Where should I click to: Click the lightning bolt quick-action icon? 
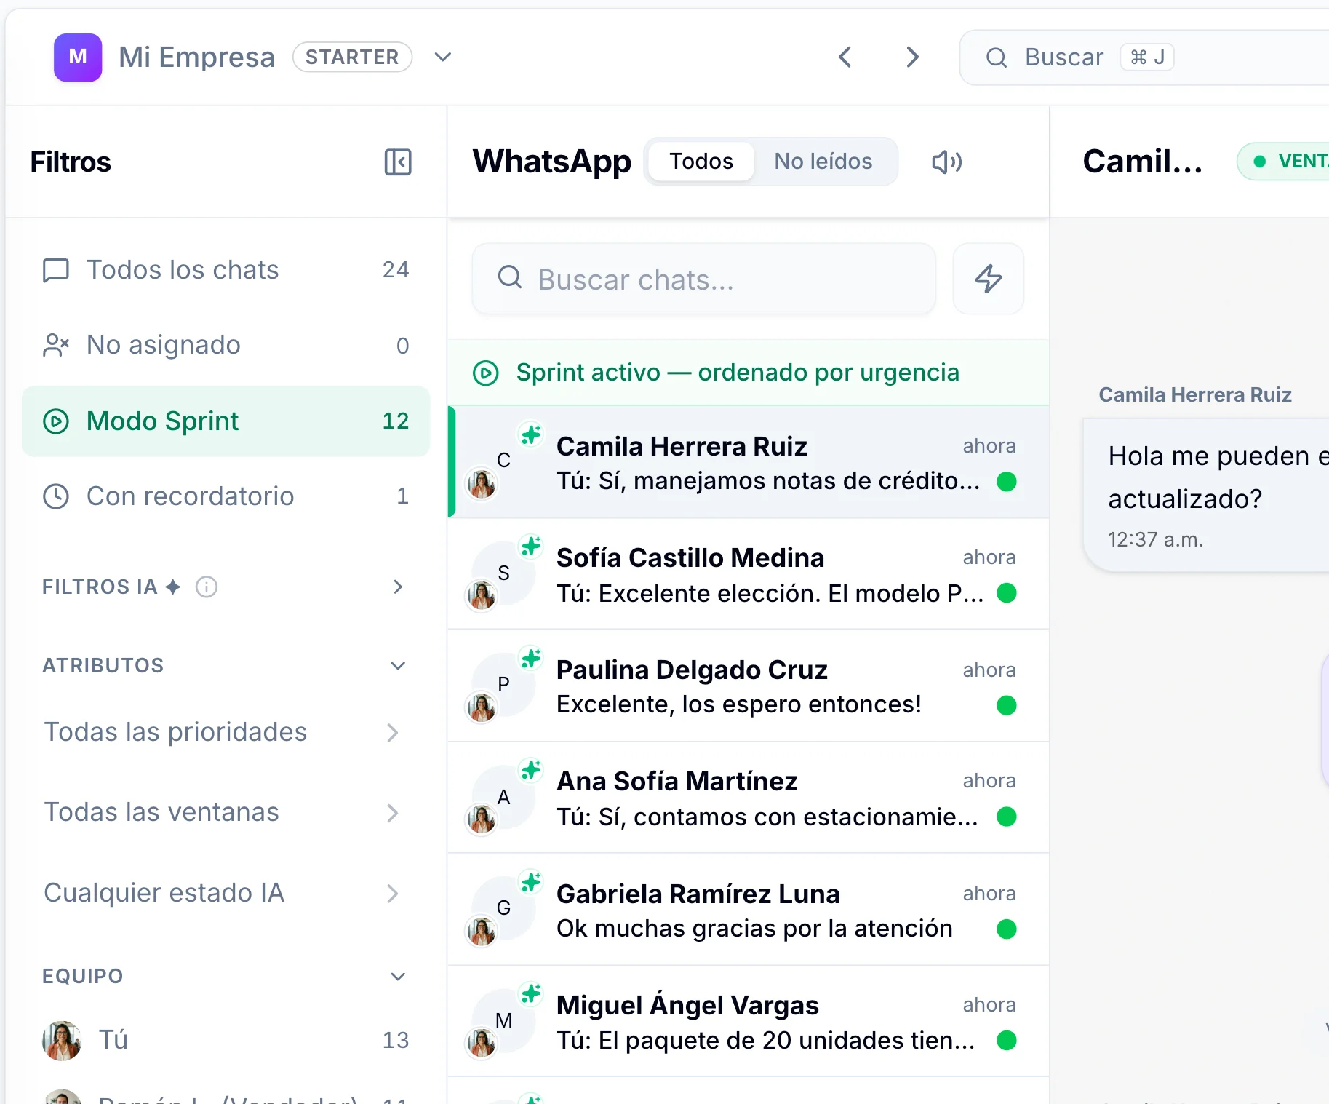pyautogui.click(x=988, y=279)
